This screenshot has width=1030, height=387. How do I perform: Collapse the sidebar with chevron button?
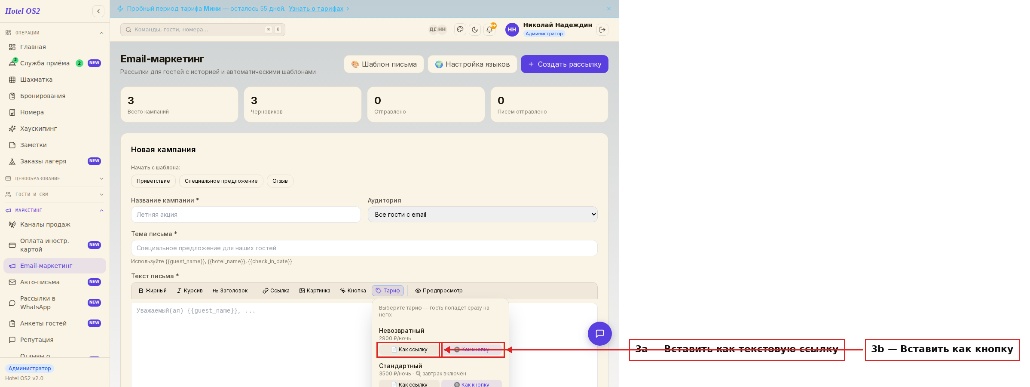coord(98,11)
